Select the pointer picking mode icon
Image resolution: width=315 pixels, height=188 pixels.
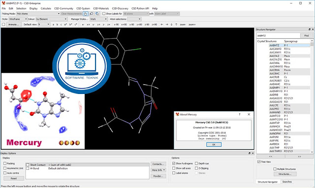(x=85, y=14)
